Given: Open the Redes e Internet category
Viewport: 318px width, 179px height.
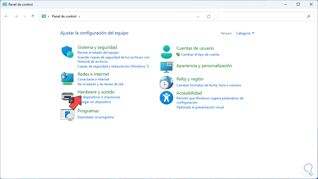Looking at the screenshot, I should click(x=93, y=74).
